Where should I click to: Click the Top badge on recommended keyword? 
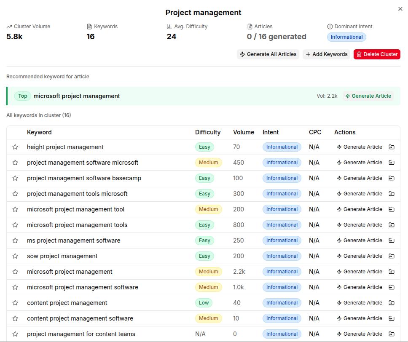point(23,96)
